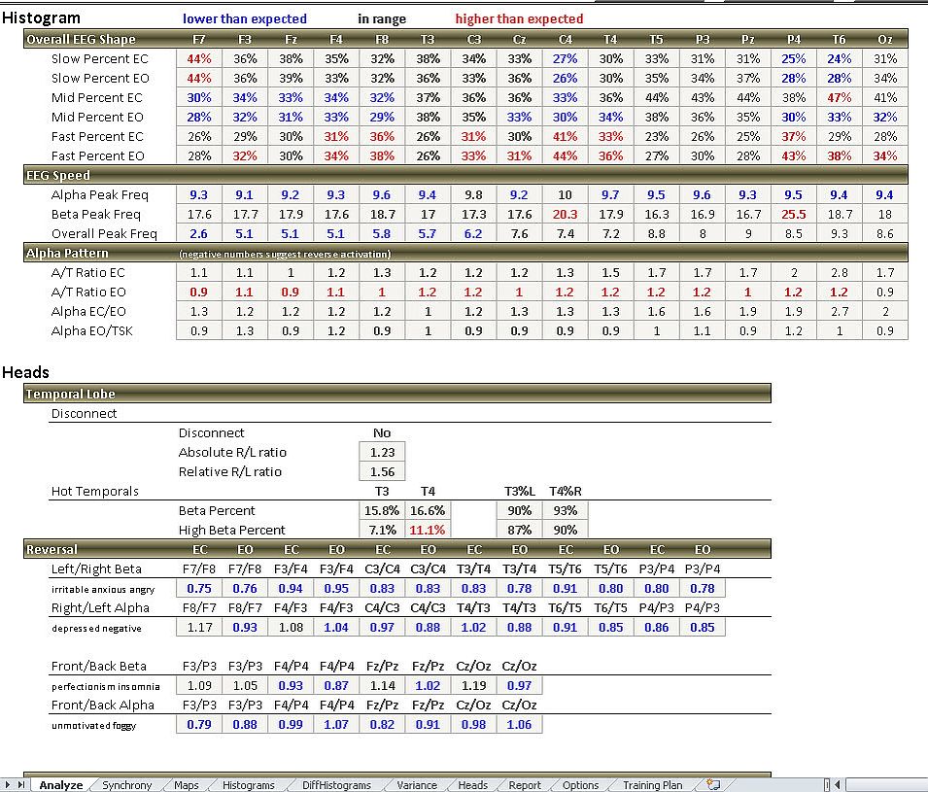Click the Cz column header
The width and height of the screenshot is (928, 792).
click(519, 40)
